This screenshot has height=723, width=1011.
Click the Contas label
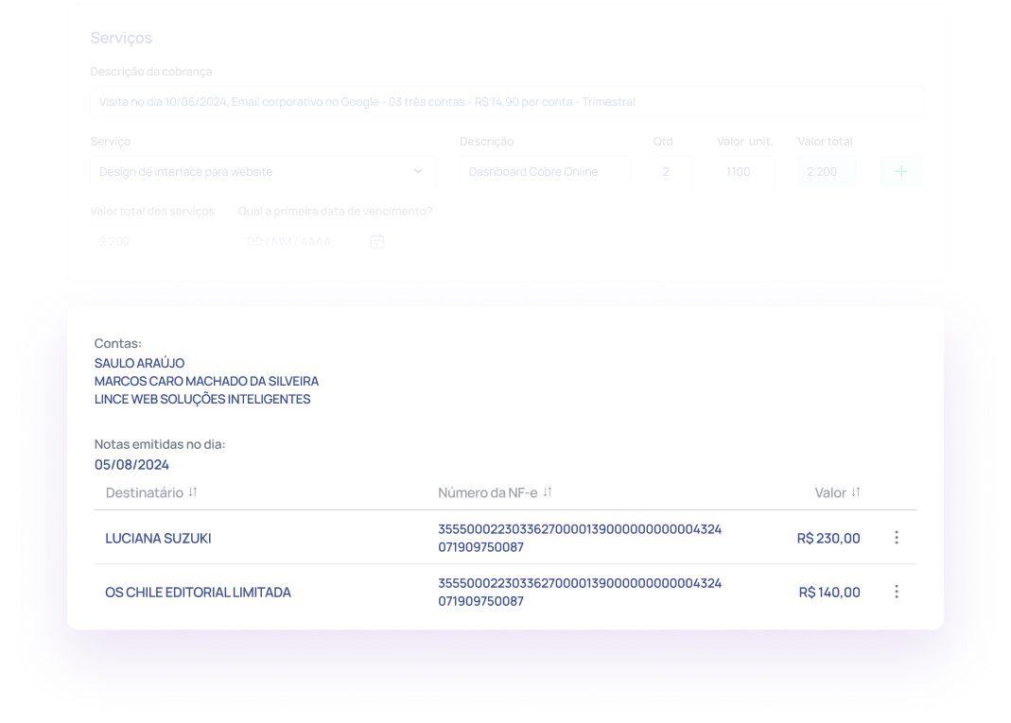(x=118, y=343)
